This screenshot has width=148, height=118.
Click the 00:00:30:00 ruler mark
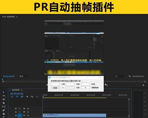point(75,95)
